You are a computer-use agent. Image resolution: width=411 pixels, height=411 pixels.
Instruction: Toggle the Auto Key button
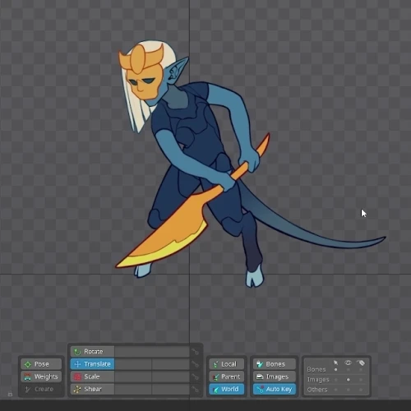[275, 389]
